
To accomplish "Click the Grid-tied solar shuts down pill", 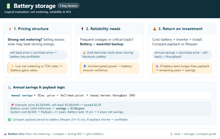I will (110, 55).
